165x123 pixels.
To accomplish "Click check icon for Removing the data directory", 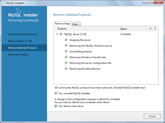I will coord(66,68).
